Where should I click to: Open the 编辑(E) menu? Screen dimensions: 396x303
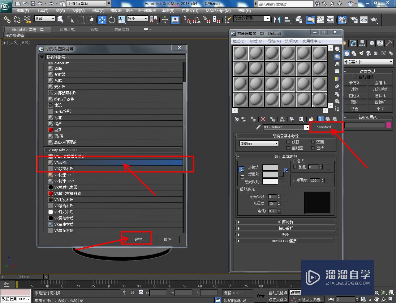(23, 10)
